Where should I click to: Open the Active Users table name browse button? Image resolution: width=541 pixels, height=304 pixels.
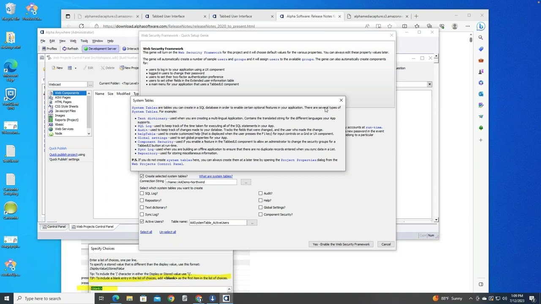pyautogui.click(x=252, y=223)
